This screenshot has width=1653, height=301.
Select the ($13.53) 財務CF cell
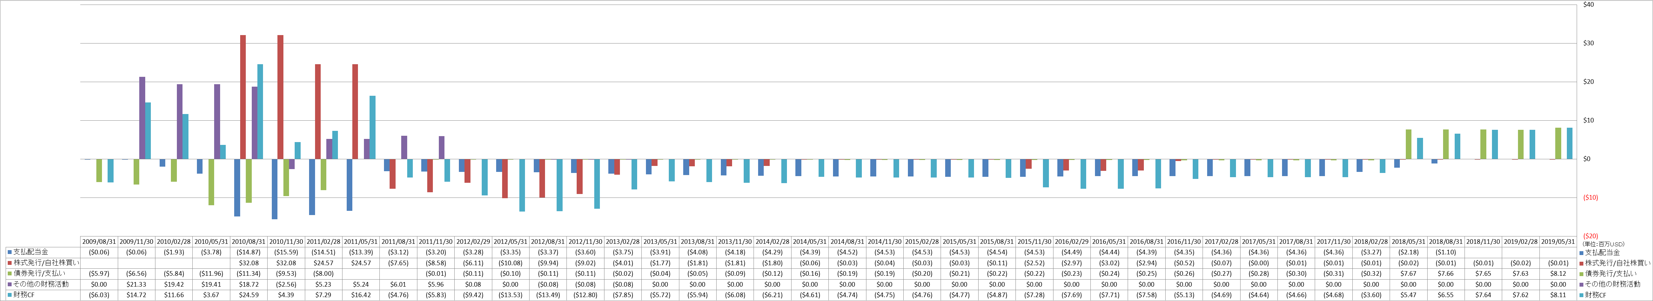[x=510, y=295]
